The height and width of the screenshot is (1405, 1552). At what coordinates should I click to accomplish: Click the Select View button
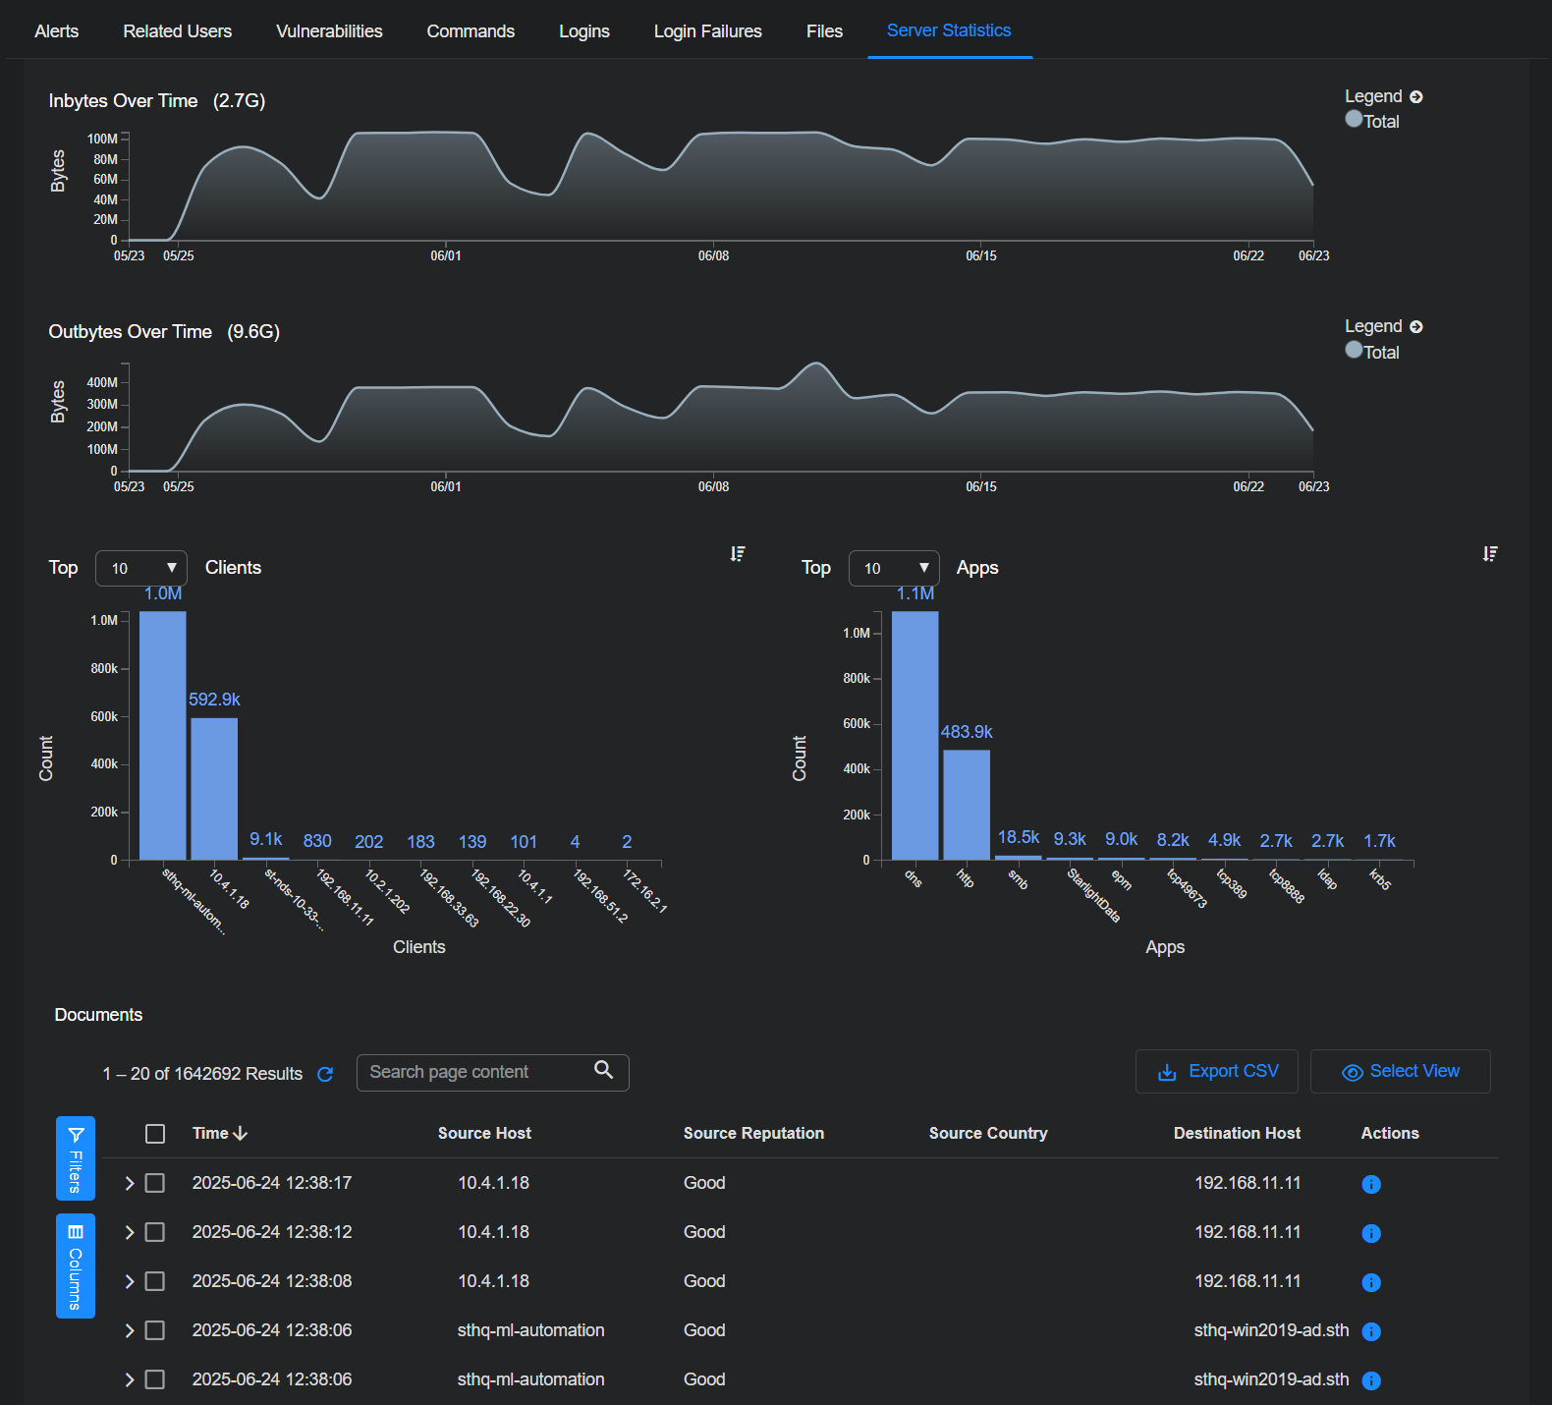pyautogui.click(x=1400, y=1071)
